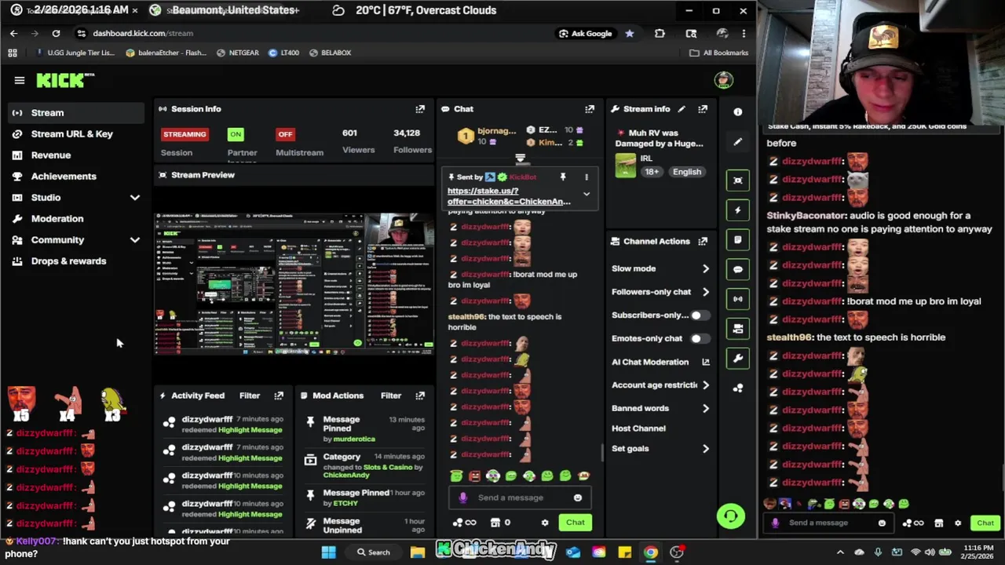Bookmark this page with the star icon

point(629,33)
